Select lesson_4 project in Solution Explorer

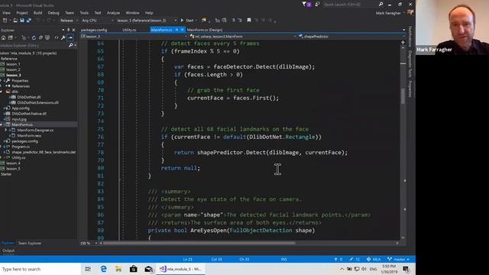[x=13, y=163]
